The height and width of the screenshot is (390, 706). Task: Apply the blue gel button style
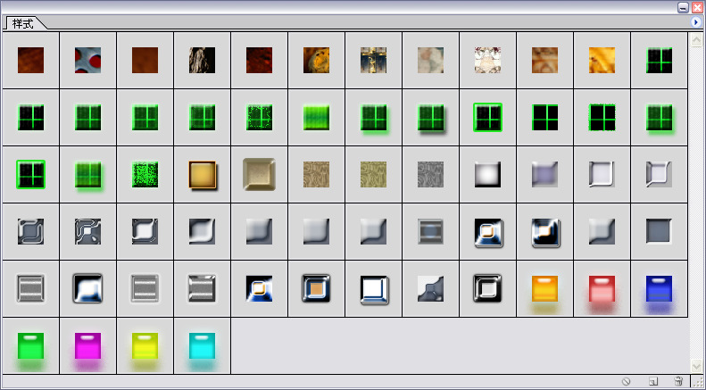point(660,289)
